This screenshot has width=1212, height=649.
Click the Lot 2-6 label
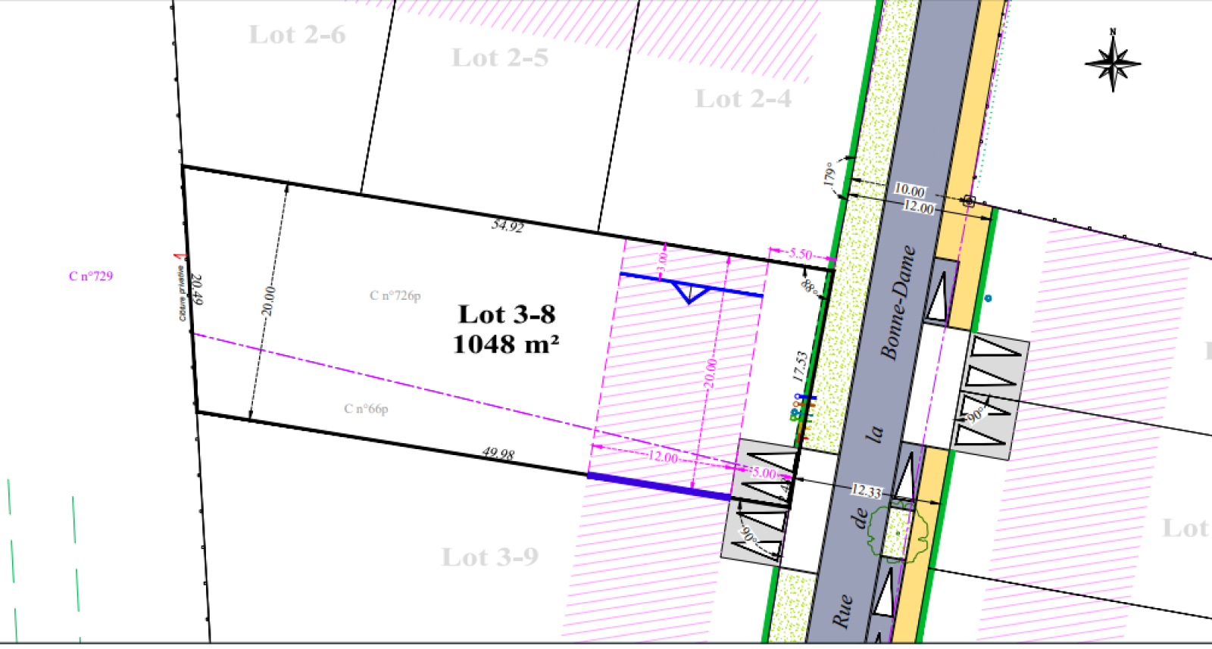click(x=297, y=35)
